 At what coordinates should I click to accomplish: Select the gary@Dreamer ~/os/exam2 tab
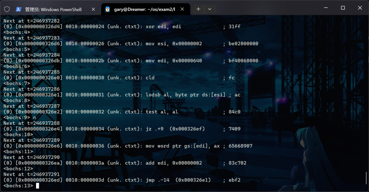click(x=144, y=9)
